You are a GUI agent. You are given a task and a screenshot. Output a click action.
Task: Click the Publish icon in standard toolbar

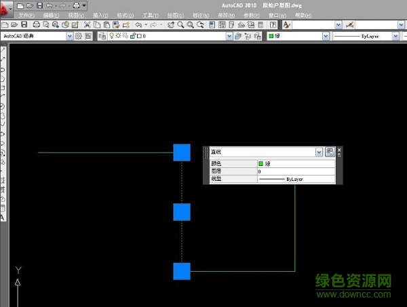tap(56, 25)
